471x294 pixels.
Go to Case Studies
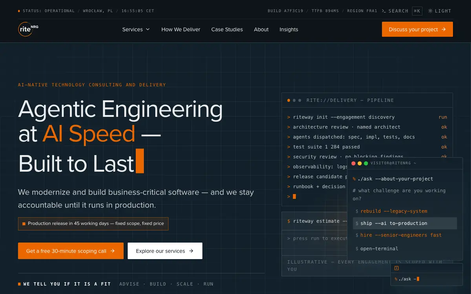click(227, 29)
